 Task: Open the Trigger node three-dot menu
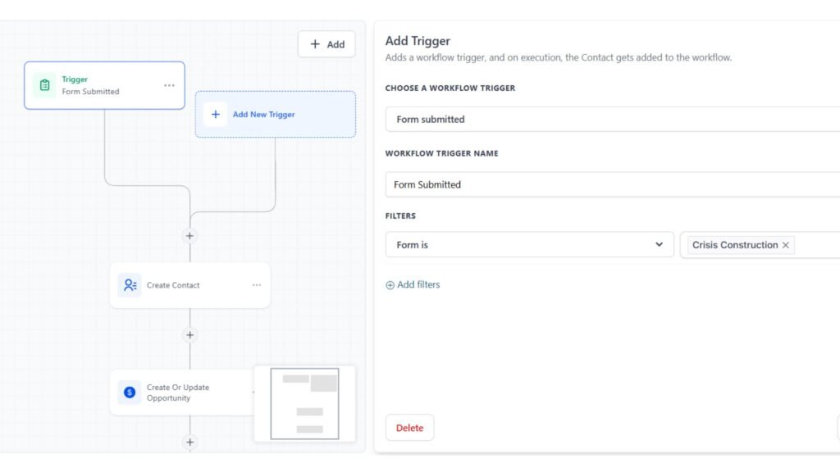pos(170,85)
